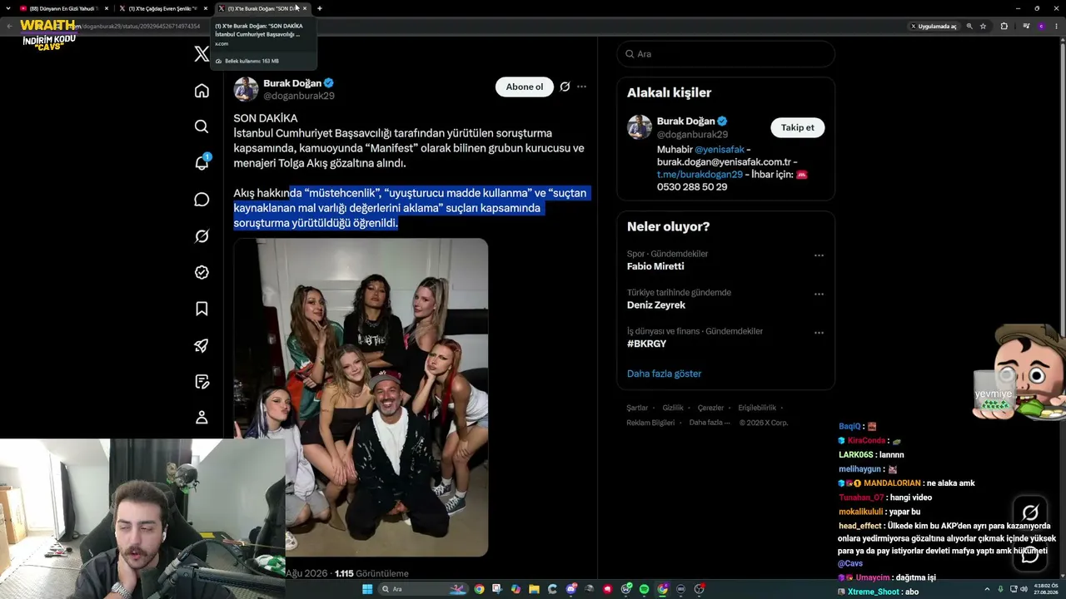1066x599 pixels.
Task: Click Daha fazla göster link
Action: pyautogui.click(x=664, y=374)
